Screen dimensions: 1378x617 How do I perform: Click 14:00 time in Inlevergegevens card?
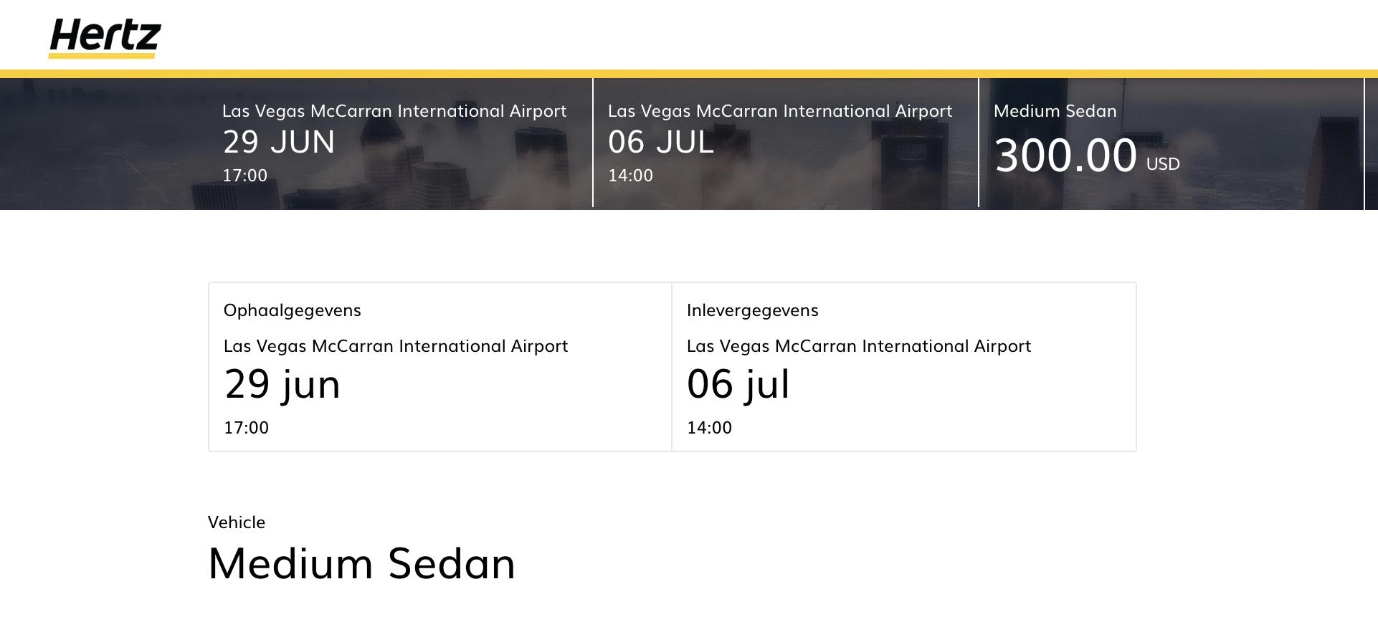(x=709, y=428)
